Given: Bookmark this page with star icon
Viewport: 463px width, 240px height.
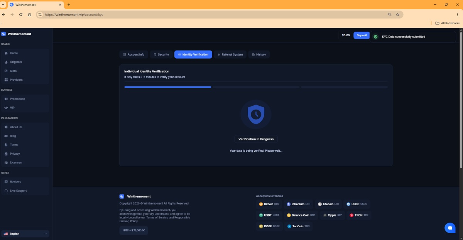Looking at the screenshot, I should click(x=397, y=15).
